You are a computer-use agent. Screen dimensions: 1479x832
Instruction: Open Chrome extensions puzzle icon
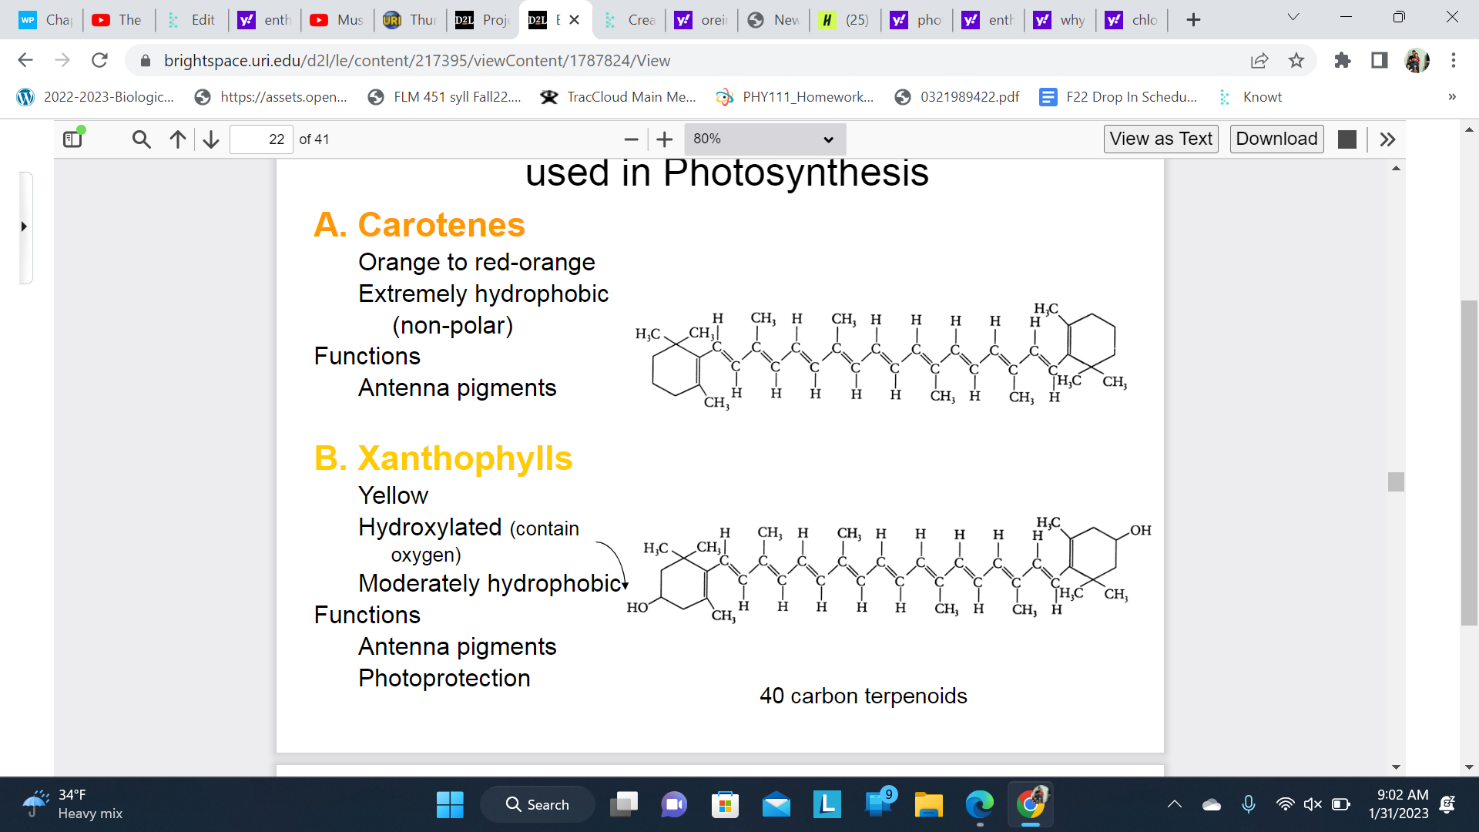1343,60
